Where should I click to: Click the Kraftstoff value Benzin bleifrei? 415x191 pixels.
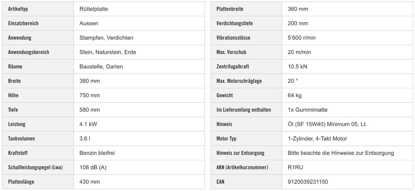tap(97, 153)
